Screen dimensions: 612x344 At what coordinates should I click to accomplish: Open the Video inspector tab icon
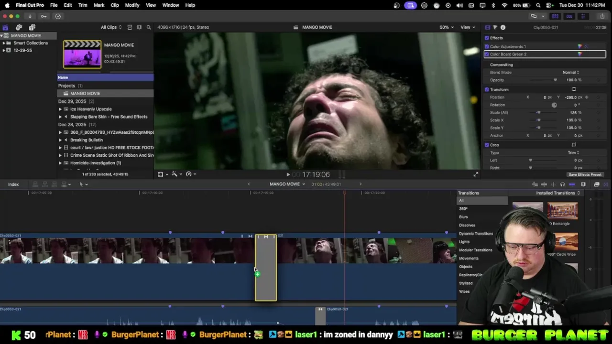[x=487, y=27]
